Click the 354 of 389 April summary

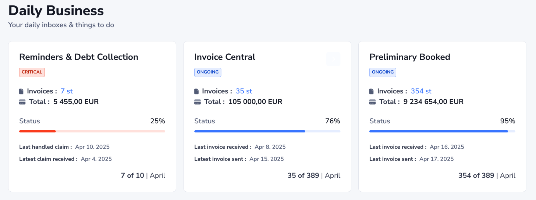click(487, 175)
